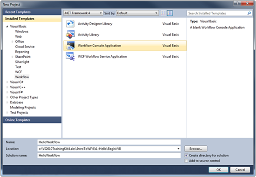Toggle Create directory for solution checkbox
Viewport: 256px width, 177px height.
coord(186,156)
